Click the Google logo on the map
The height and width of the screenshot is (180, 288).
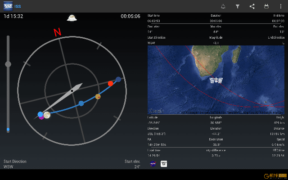pyautogui.click(x=156, y=110)
